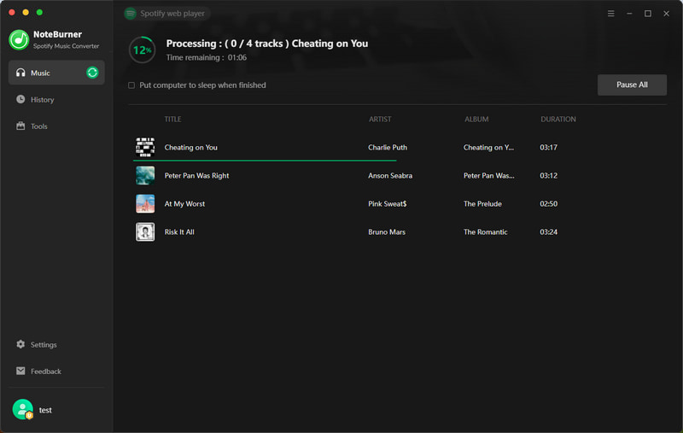
Task: Enable Put computer to sleep when finished
Action: tap(131, 85)
